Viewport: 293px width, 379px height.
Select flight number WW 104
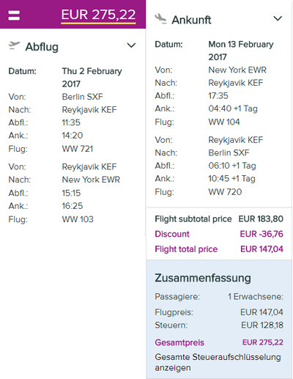point(224,122)
